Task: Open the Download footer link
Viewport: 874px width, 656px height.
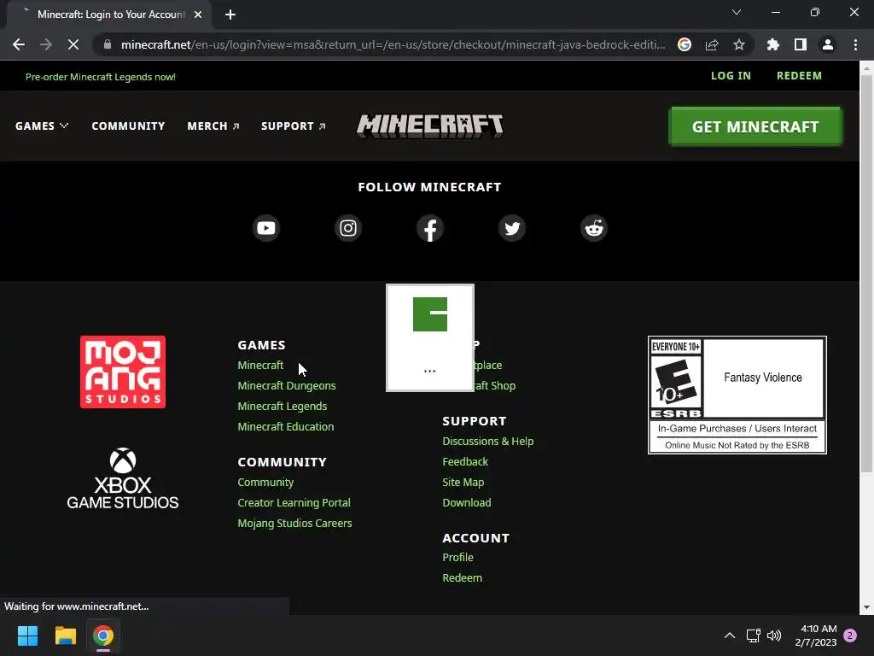Action: pos(467,502)
